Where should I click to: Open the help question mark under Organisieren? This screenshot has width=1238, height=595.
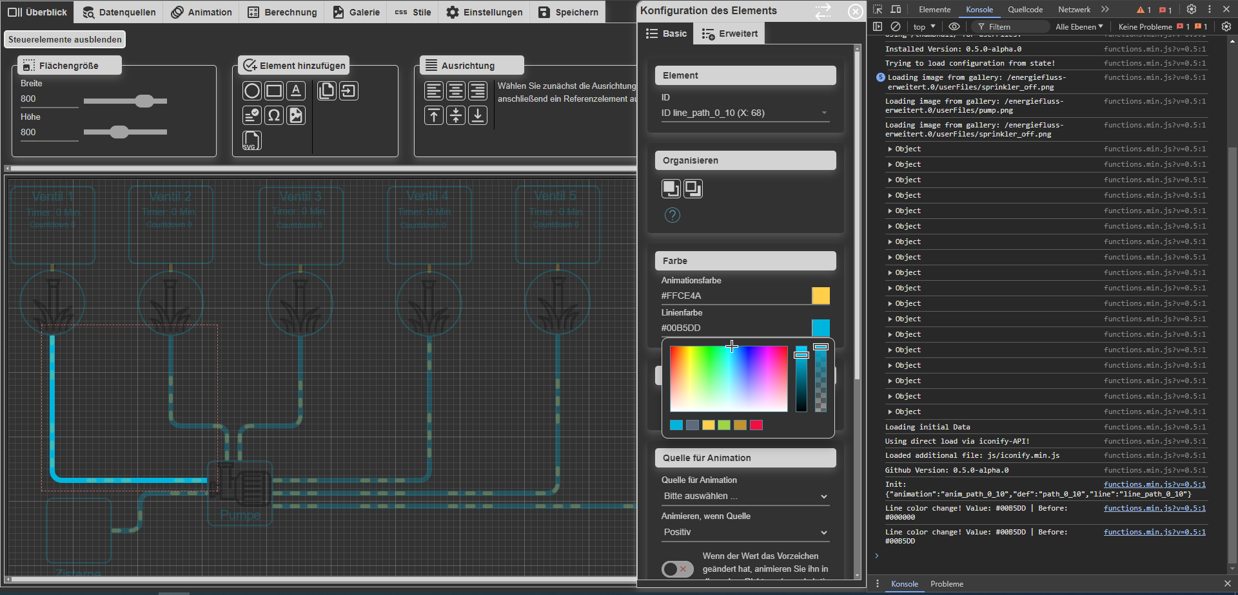[x=673, y=215]
